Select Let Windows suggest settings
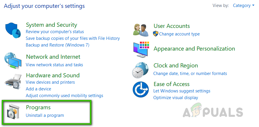The image size is (259, 127). point(182,91)
